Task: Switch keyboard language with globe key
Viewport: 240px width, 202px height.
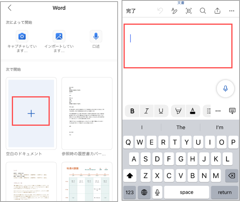Action: click(x=144, y=193)
